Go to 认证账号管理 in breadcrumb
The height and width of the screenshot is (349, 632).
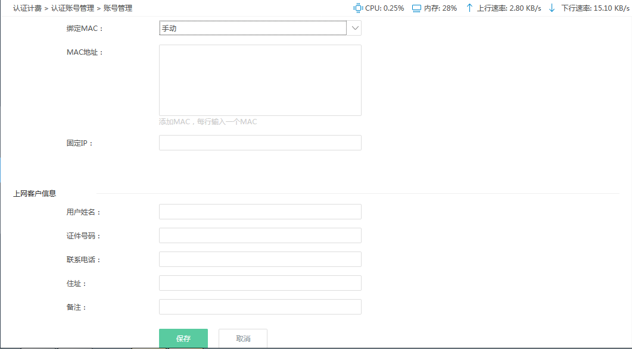73,8
